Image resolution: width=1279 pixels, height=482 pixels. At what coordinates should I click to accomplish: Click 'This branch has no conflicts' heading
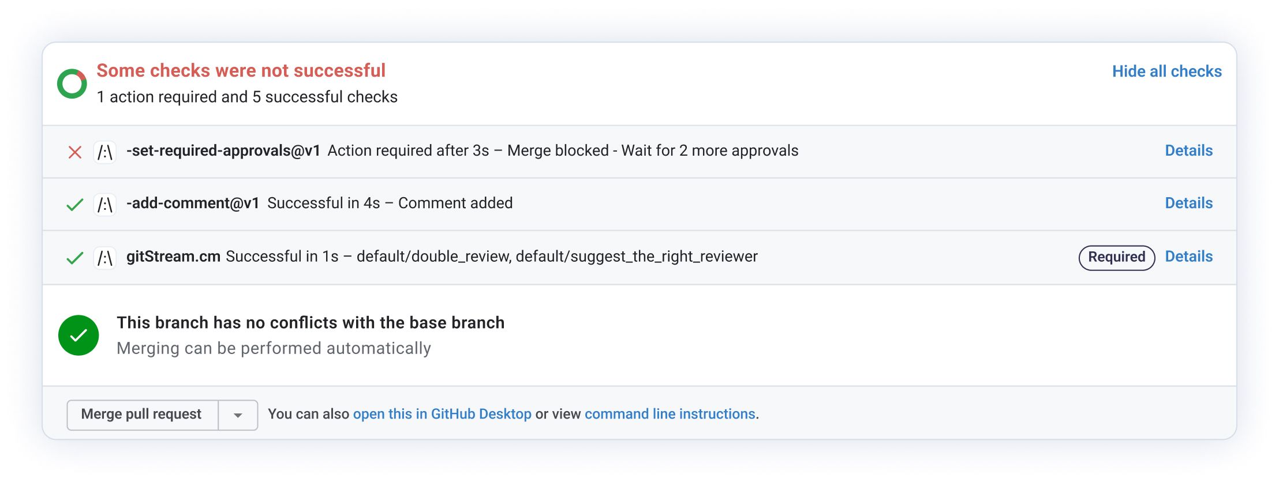point(311,322)
